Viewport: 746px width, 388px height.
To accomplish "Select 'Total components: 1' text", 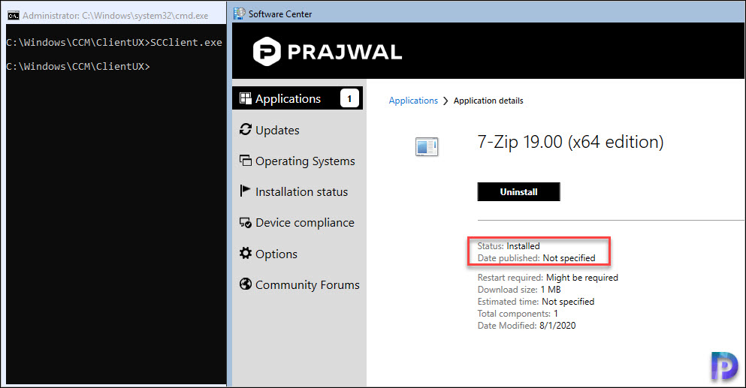I will pyautogui.click(x=518, y=314).
